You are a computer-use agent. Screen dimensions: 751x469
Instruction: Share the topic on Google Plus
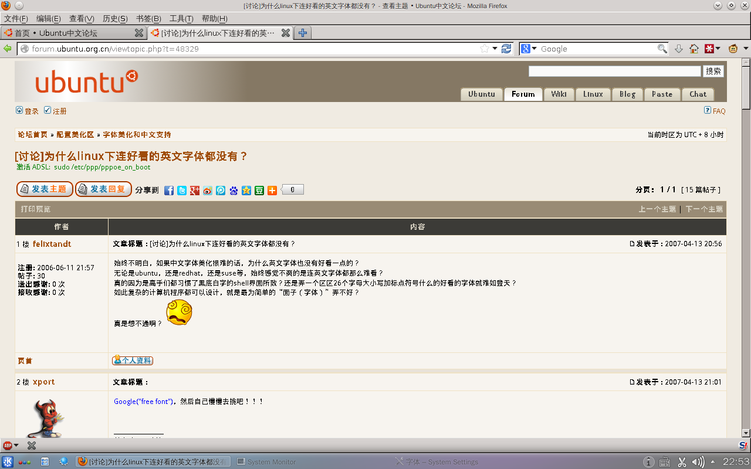click(195, 190)
